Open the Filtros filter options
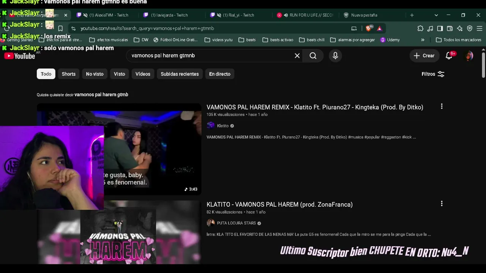Screen dimensions: 486x273 [433, 74]
